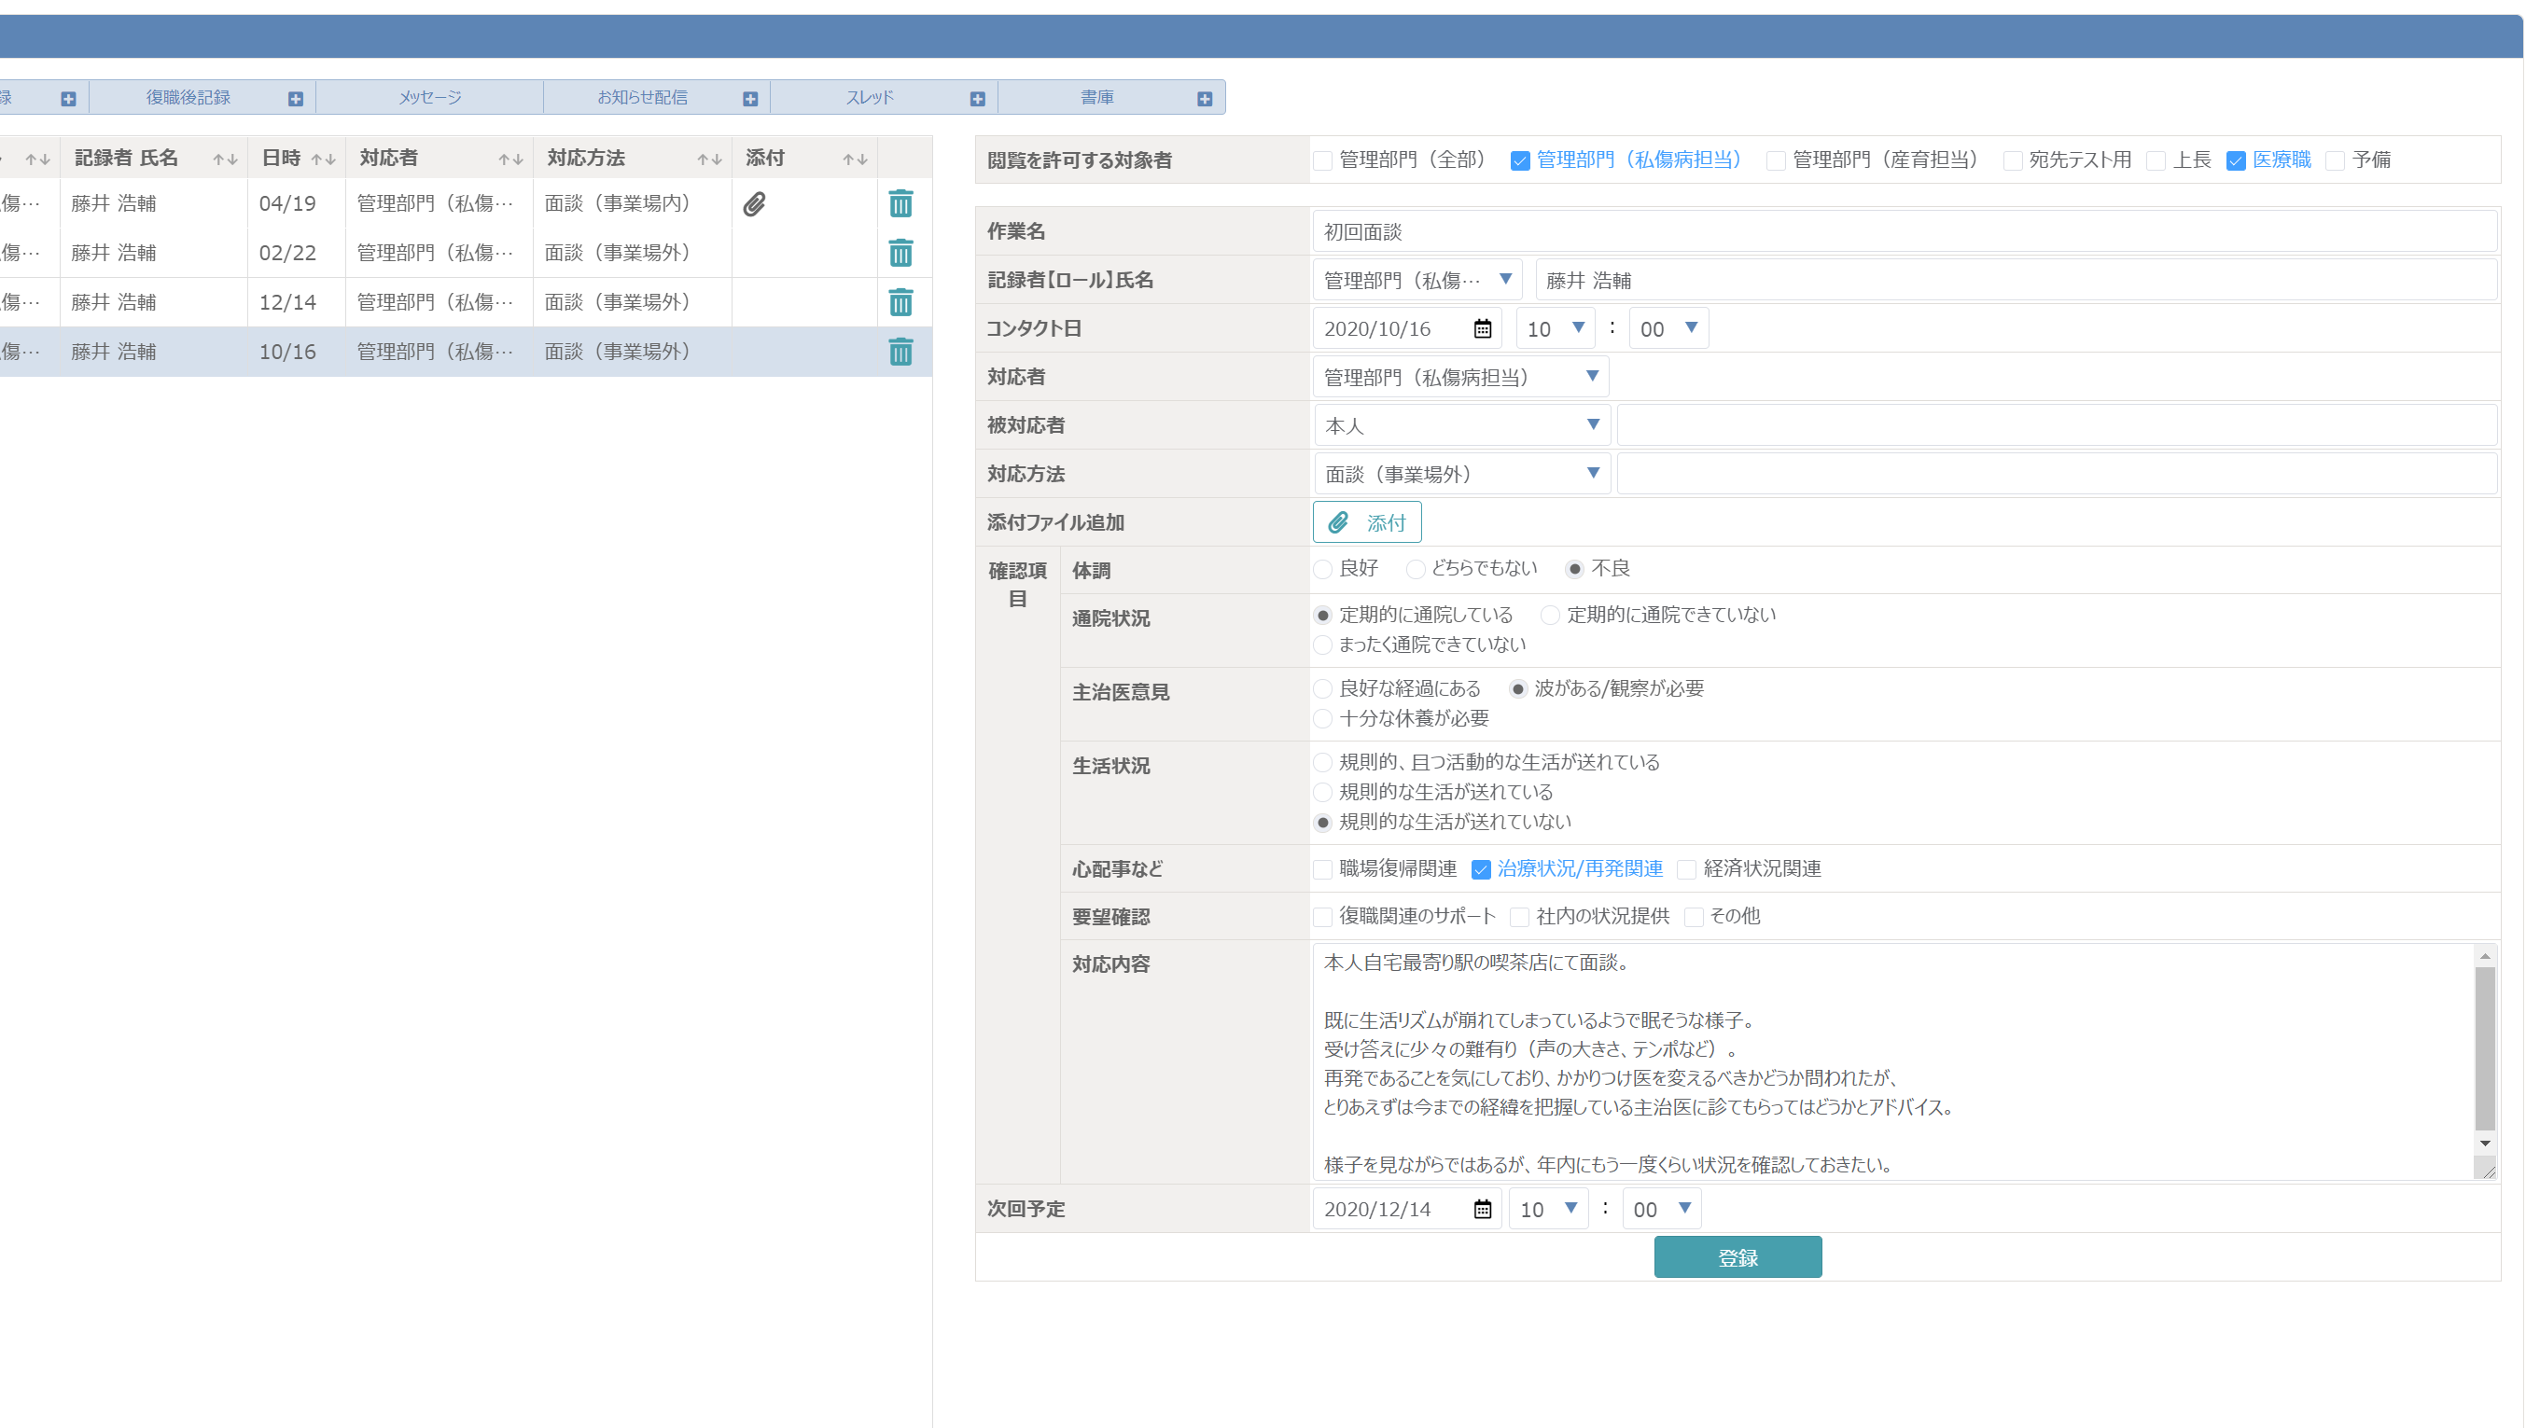
Task: Click the 作業名 input field
Action: click(1904, 231)
